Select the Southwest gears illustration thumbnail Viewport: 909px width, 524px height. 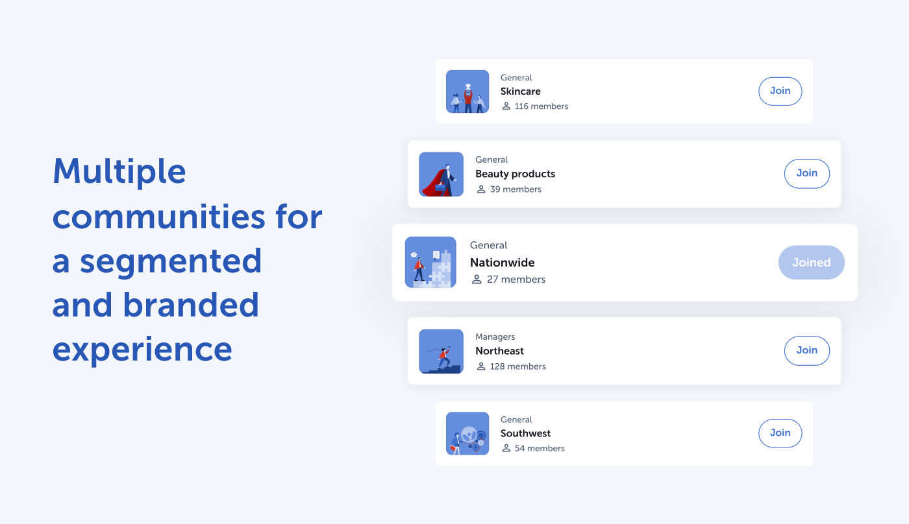[467, 433]
